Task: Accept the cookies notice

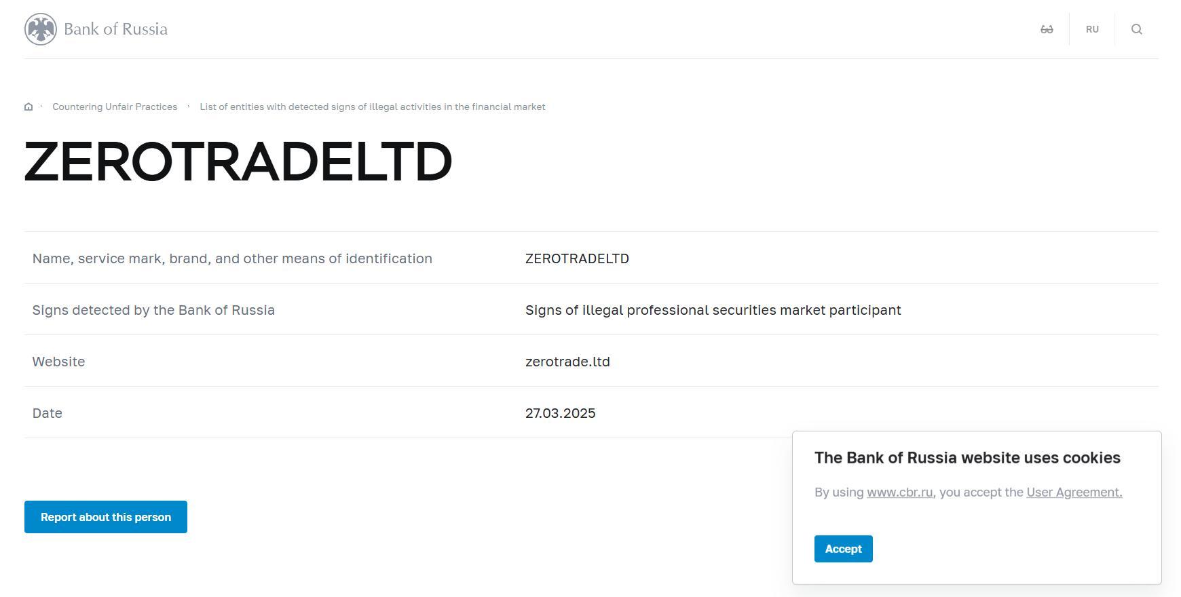Action: point(843,549)
